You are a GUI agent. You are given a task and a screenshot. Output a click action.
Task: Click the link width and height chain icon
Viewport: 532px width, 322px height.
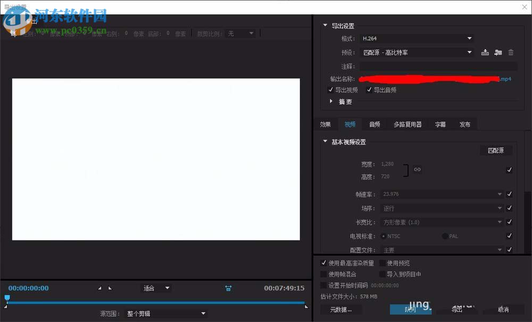pyautogui.click(x=418, y=169)
